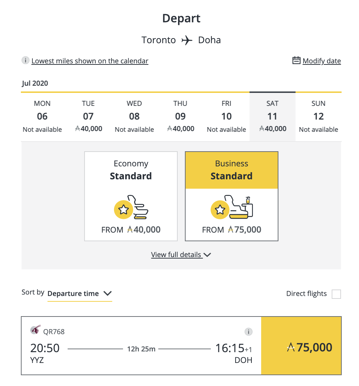Select the Thursday 09 date tab

coord(180,116)
